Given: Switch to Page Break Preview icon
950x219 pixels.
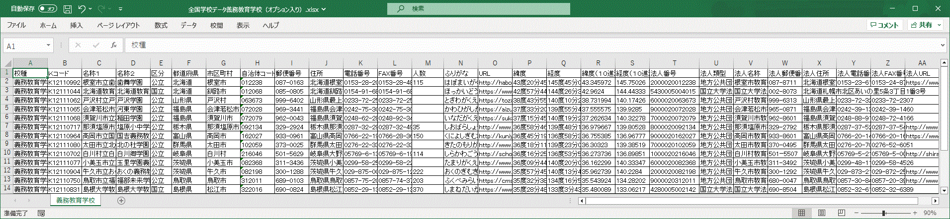Looking at the screenshot, I should pyautogui.click(x=841, y=213).
